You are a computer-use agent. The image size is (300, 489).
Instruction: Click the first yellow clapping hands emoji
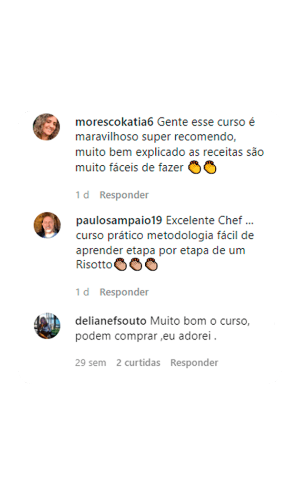pyautogui.click(x=195, y=167)
